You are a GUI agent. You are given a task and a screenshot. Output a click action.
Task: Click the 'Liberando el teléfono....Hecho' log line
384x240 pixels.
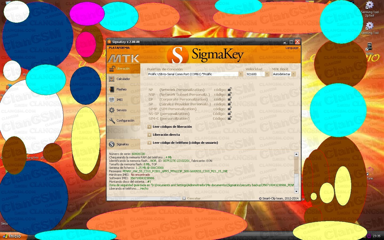[x=129, y=189]
